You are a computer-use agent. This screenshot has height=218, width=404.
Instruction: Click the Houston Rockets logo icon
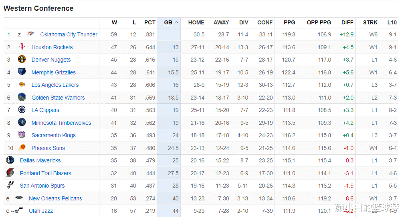pos(22,46)
